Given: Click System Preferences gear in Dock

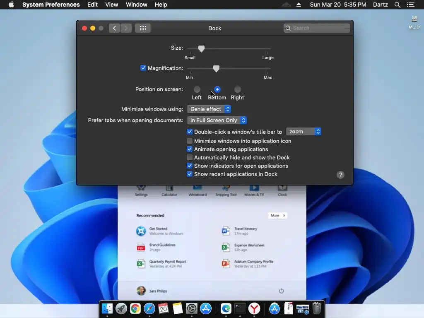Looking at the screenshot, I should pos(192,308).
